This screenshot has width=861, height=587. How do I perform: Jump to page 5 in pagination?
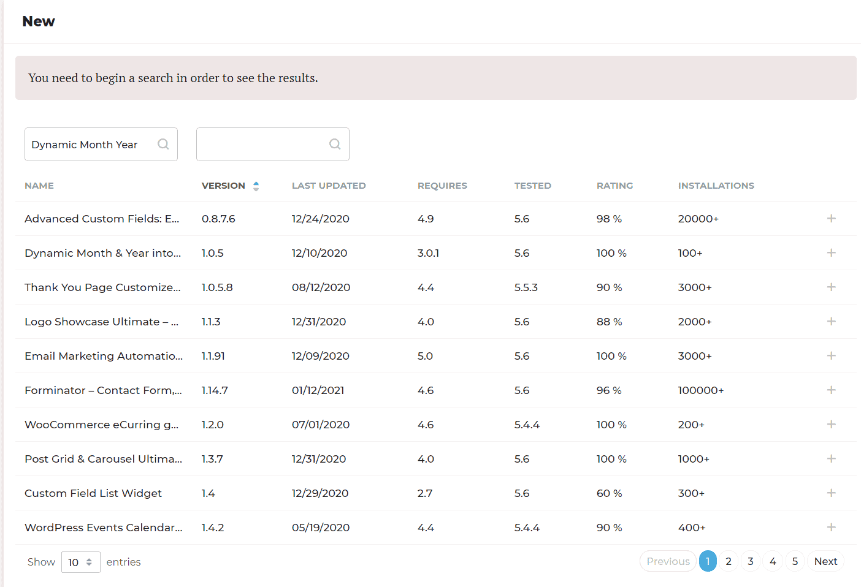(x=795, y=561)
